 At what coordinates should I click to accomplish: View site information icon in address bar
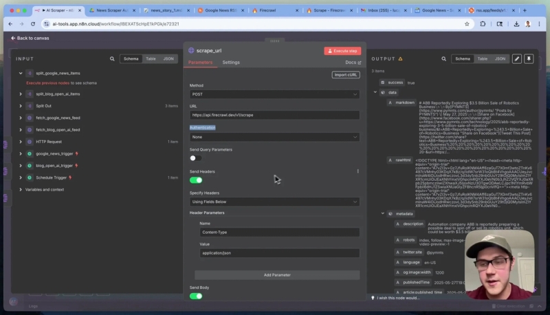pos(46,24)
